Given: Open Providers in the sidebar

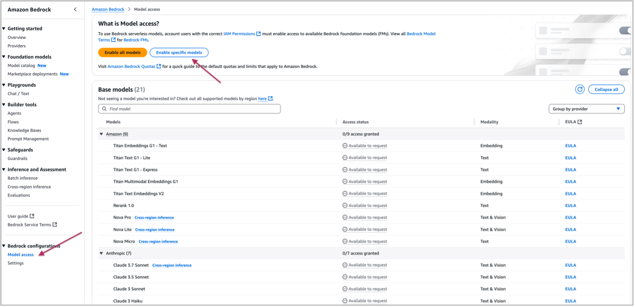Looking at the screenshot, I should (x=17, y=46).
